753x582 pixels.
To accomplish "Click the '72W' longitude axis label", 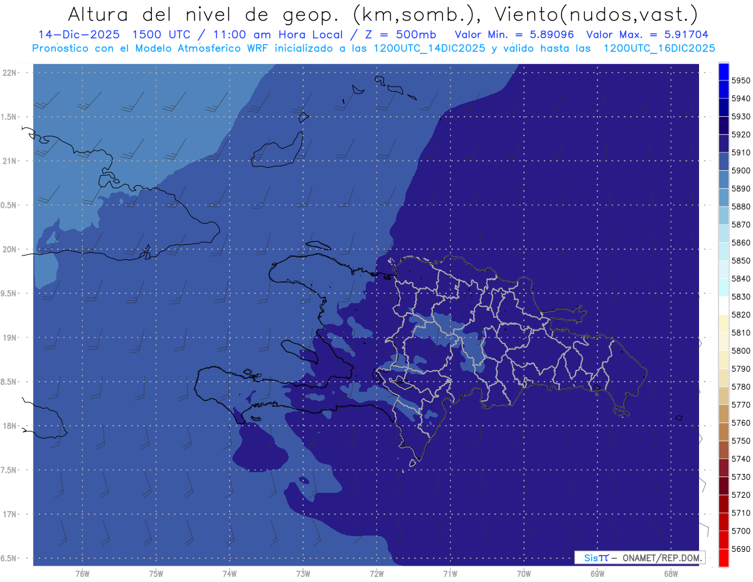I will [376, 574].
